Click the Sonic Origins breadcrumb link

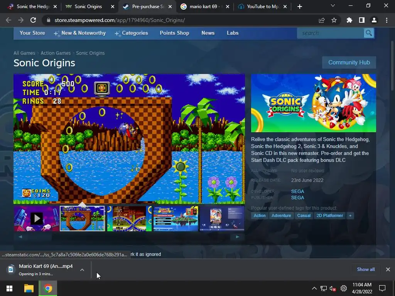(90, 53)
